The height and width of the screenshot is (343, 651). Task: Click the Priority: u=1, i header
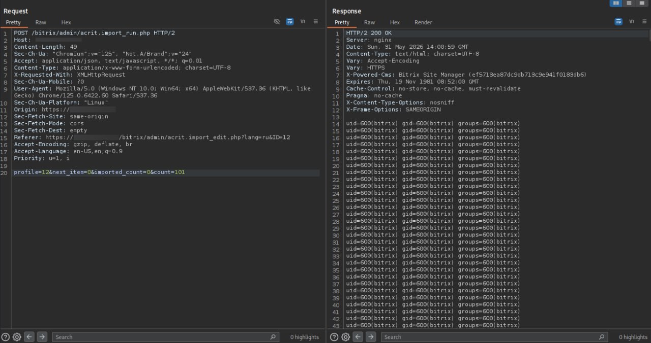(x=42, y=158)
